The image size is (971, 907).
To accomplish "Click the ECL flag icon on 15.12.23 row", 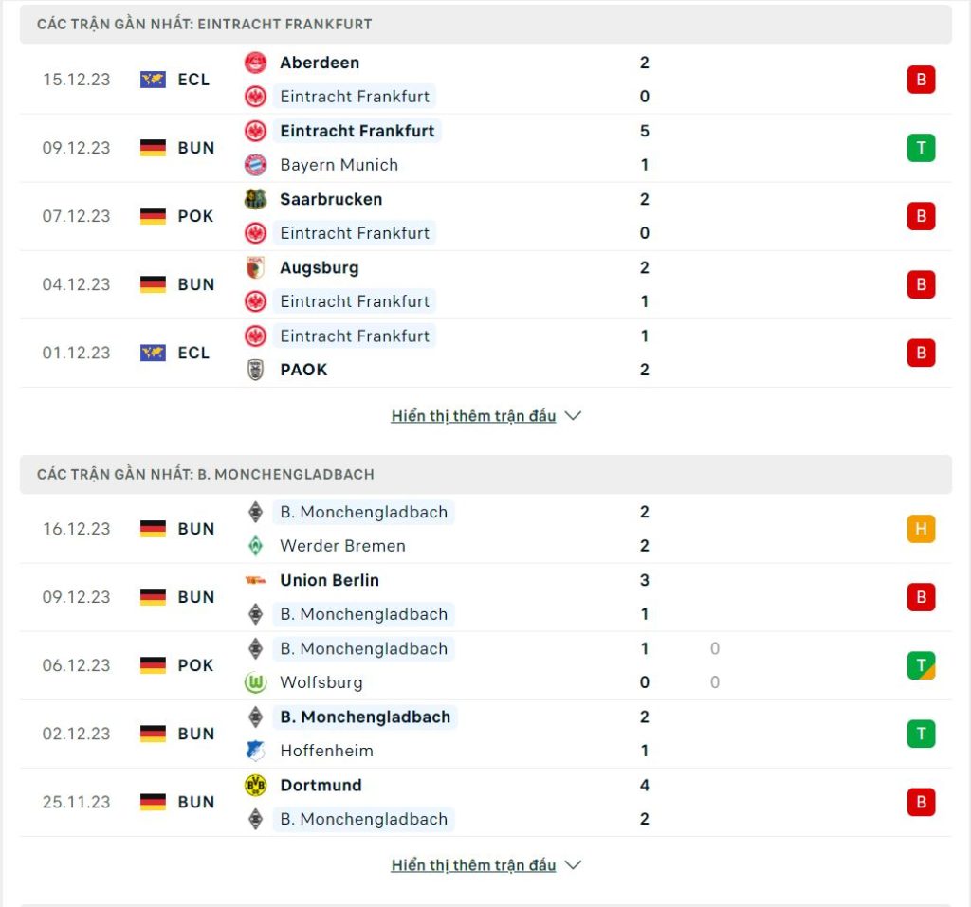I will point(153,80).
